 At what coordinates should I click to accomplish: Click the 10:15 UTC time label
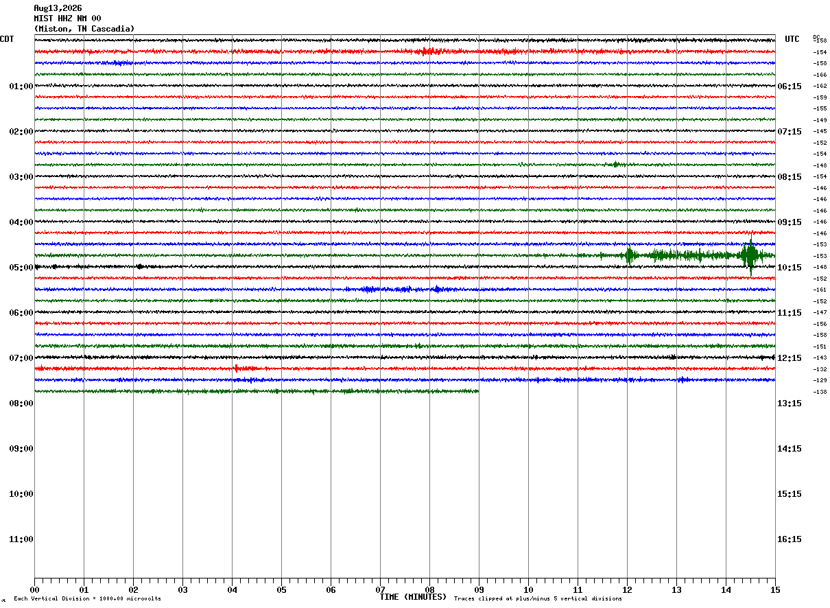pyautogui.click(x=789, y=267)
